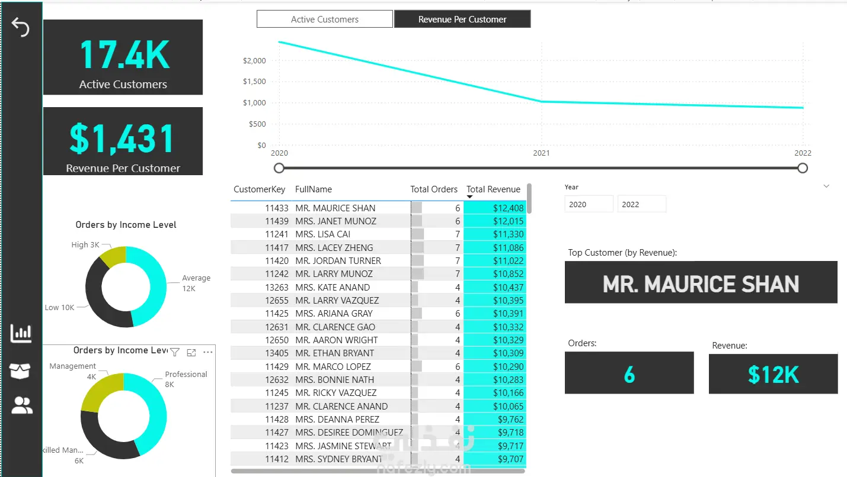Image resolution: width=847 pixels, height=477 pixels.
Task: Click the Revenue card showing $12K
Action: point(773,373)
